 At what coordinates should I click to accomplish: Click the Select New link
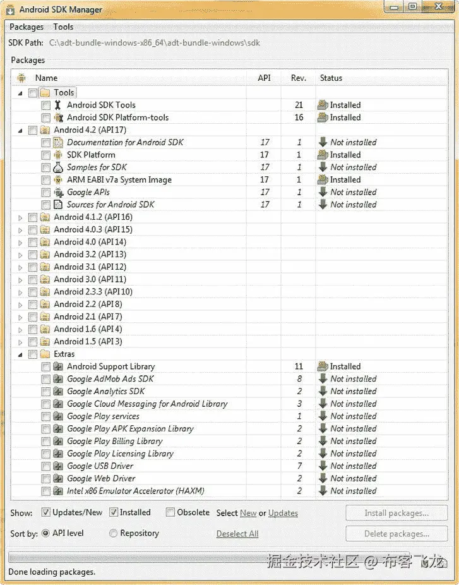(x=248, y=513)
